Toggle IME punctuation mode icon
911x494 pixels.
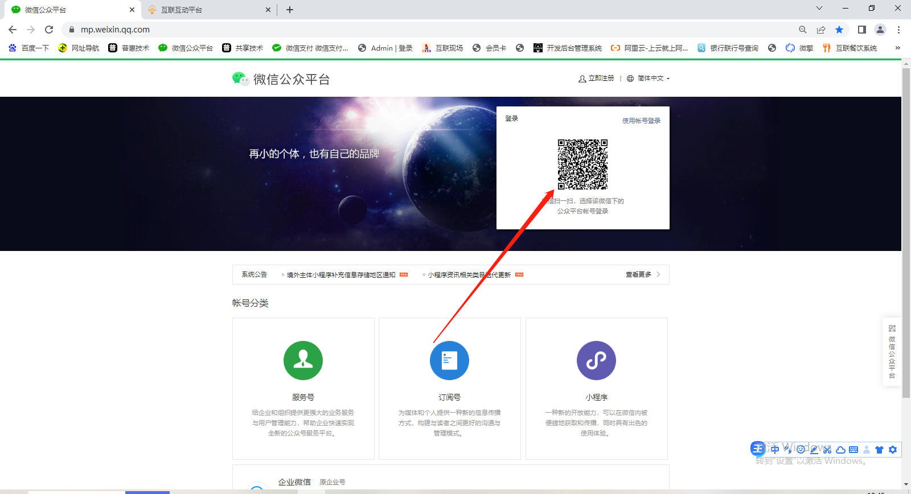coord(788,450)
